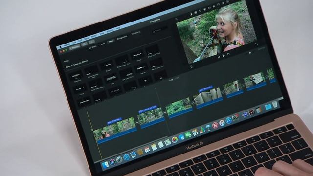The height and width of the screenshot is (176, 313).
Task: Open the Edit menu
Action: tap(80, 41)
